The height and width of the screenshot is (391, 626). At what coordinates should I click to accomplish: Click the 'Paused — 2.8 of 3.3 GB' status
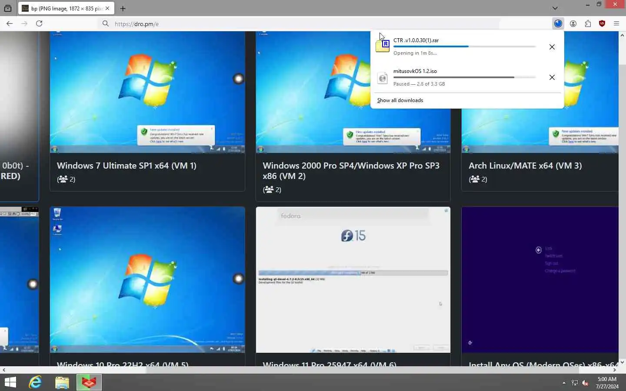419,84
